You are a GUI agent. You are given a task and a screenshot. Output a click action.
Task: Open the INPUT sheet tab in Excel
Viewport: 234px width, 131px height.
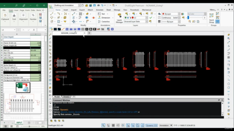tap(19, 123)
